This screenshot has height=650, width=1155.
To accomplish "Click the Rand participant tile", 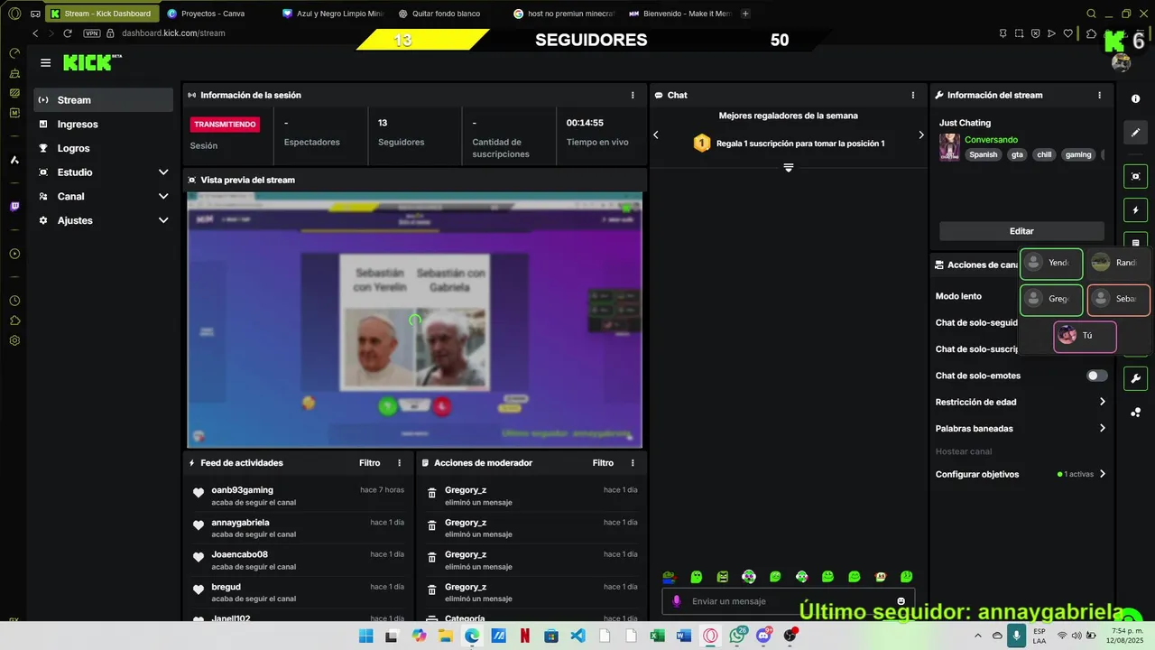I will pyautogui.click(x=1119, y=264).
